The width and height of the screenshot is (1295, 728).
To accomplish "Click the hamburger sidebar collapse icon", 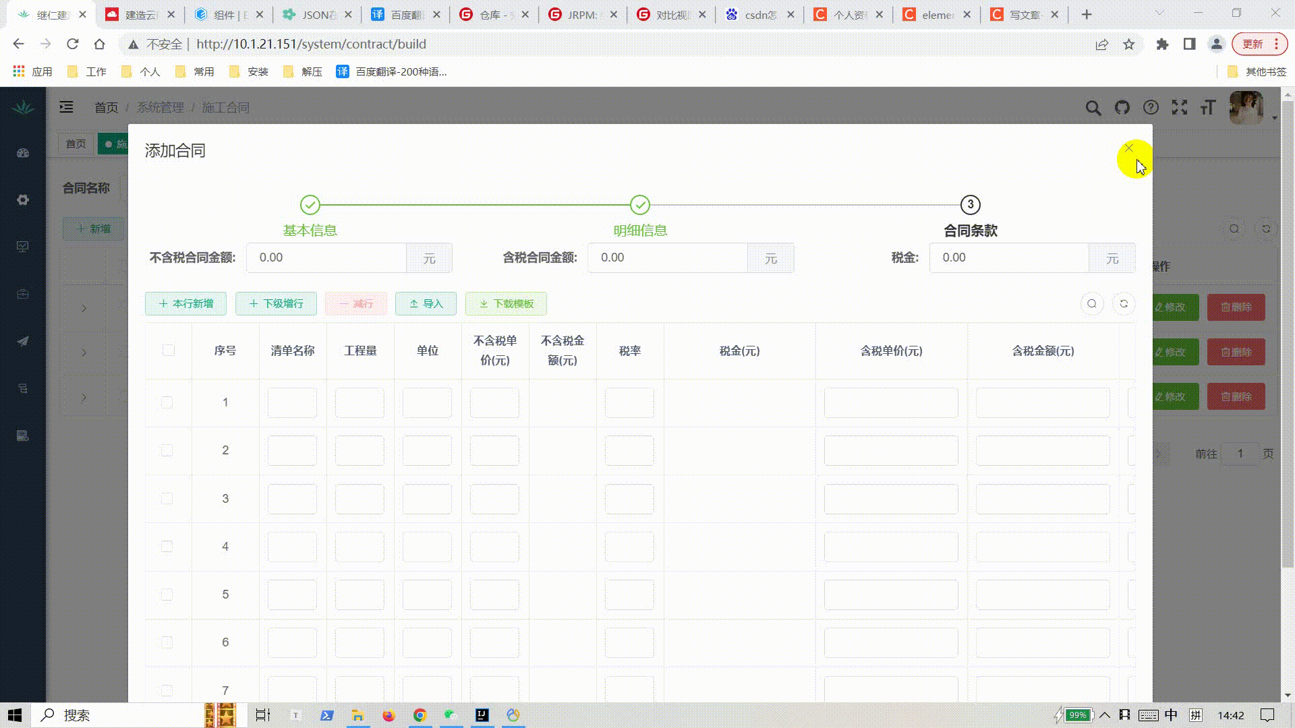I will pyautogui.click(x=66, y=107).
